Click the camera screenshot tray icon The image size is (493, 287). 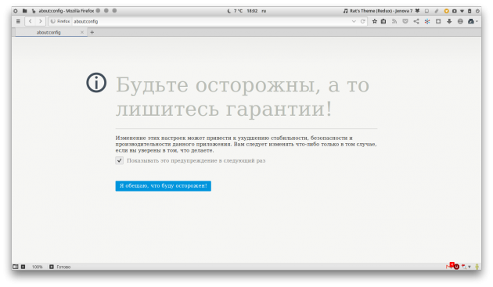[x=455, y=11]
